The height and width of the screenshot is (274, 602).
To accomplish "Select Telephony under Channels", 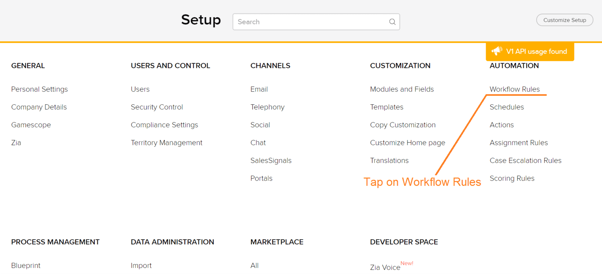I will click(x=268, y=107).
